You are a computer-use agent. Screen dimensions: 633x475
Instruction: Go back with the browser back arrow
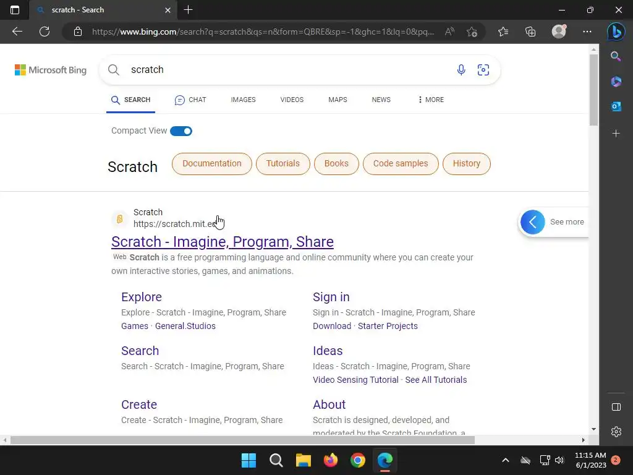(17, 32)
